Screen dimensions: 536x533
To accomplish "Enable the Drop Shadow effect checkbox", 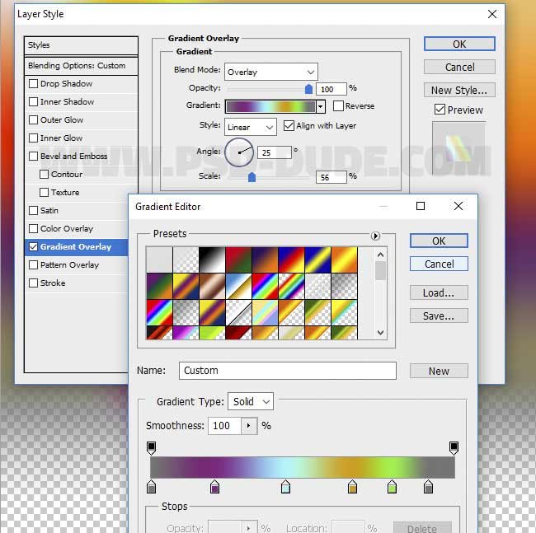I will 34,84.
